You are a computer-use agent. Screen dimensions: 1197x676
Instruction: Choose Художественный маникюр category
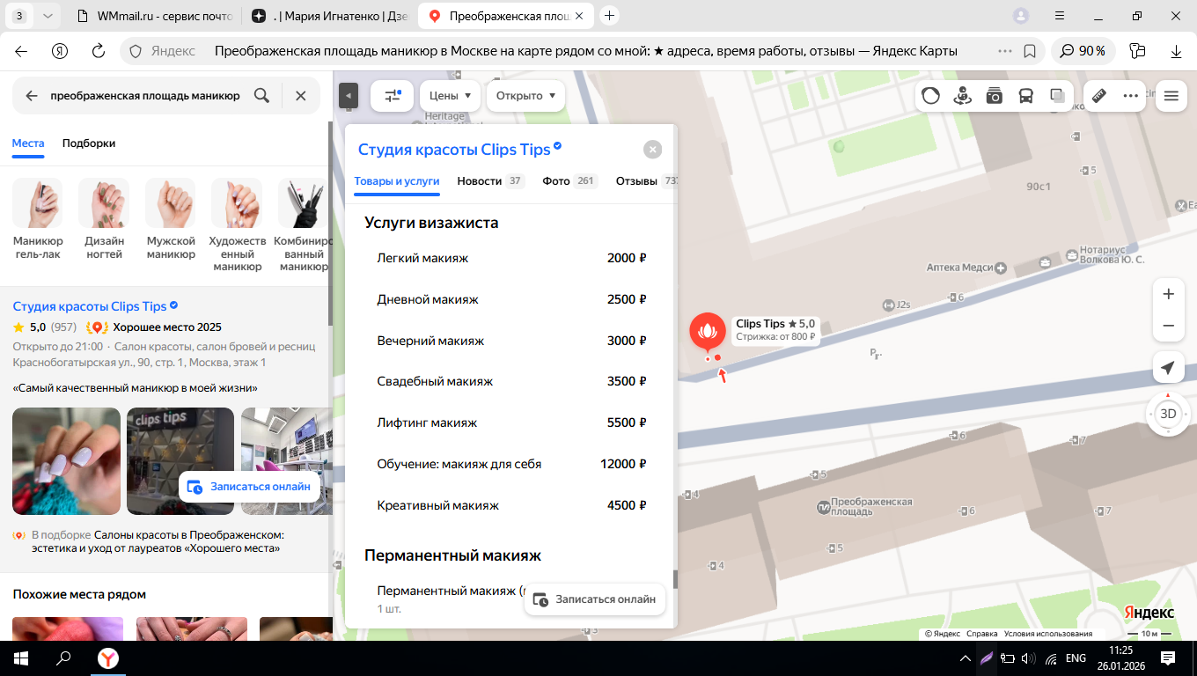pos(237,225)
